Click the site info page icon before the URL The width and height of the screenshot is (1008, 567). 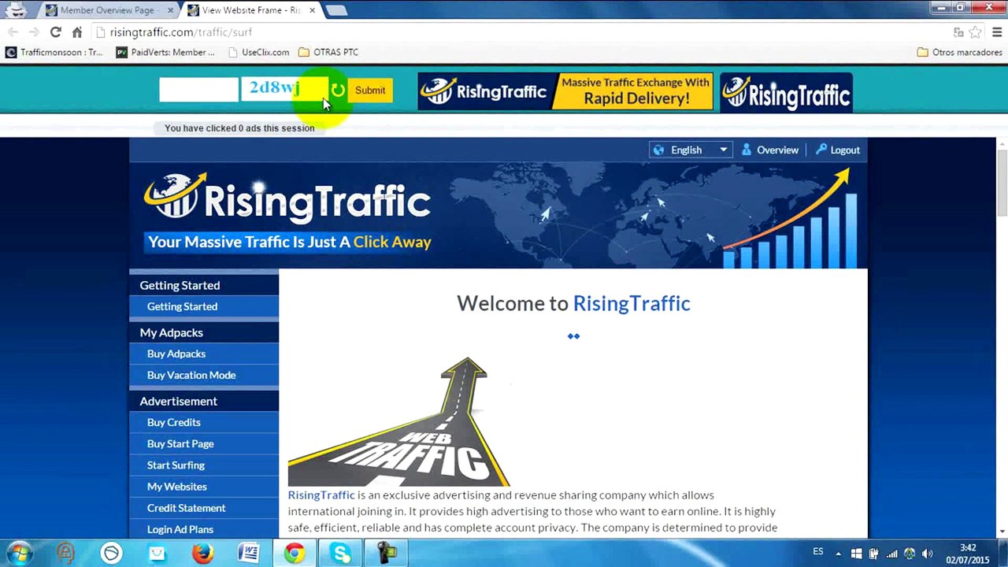[x=101, y=32]
